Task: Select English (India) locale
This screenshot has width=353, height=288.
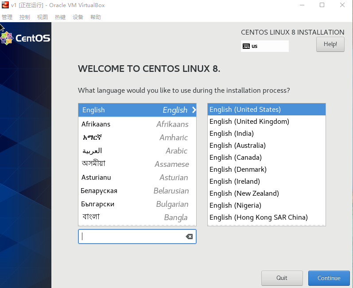Action: pyautogui.click(x=267, y=133)
